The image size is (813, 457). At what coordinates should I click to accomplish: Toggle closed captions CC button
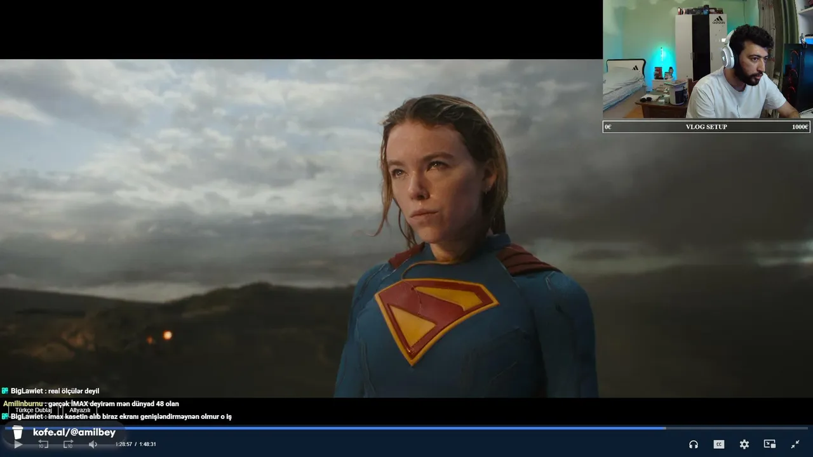pos(719,444)
